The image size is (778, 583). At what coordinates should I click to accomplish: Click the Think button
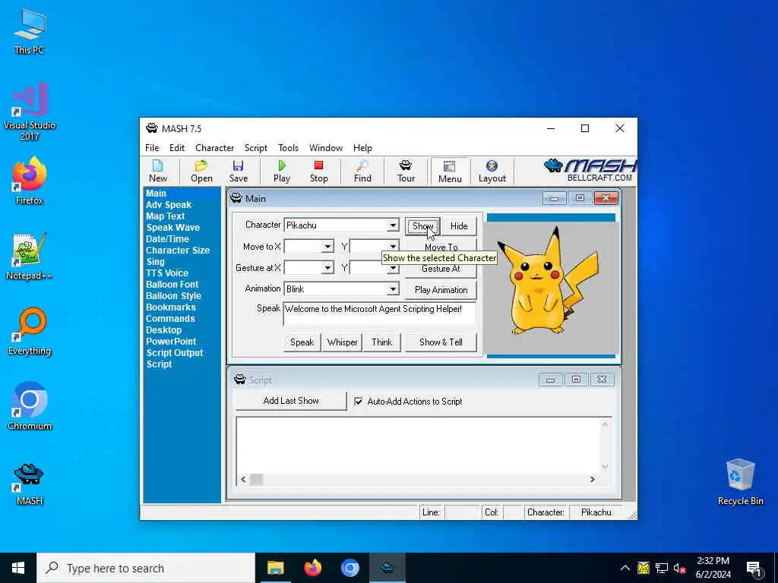coord(381,342)
